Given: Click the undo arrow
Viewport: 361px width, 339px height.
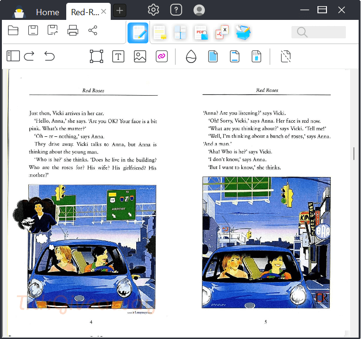Looking at the screenshot, I should (49, 56).
